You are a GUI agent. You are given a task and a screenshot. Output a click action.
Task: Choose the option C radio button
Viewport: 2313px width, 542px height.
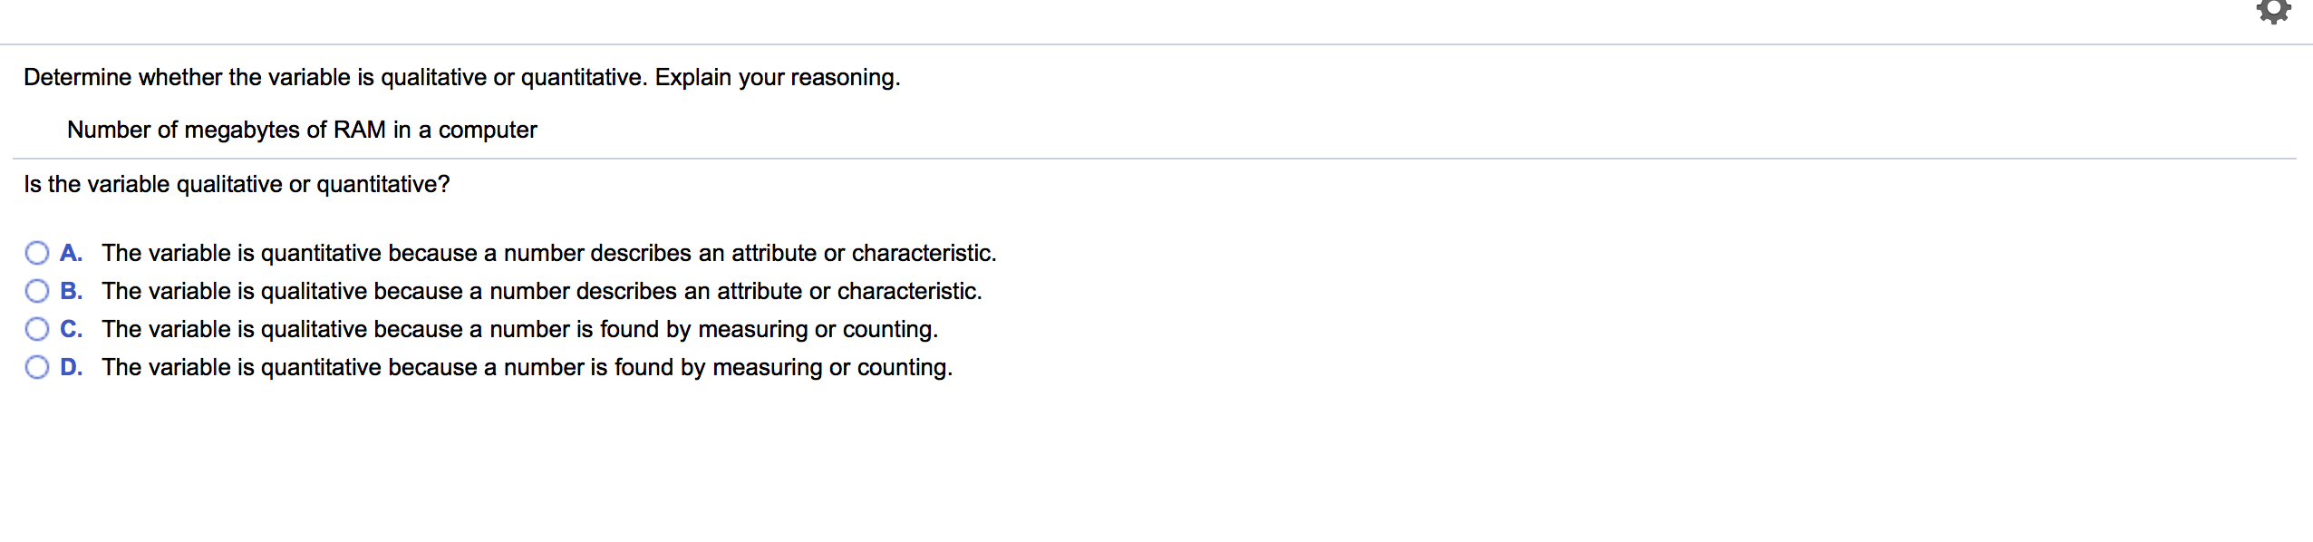coord(37,329)
